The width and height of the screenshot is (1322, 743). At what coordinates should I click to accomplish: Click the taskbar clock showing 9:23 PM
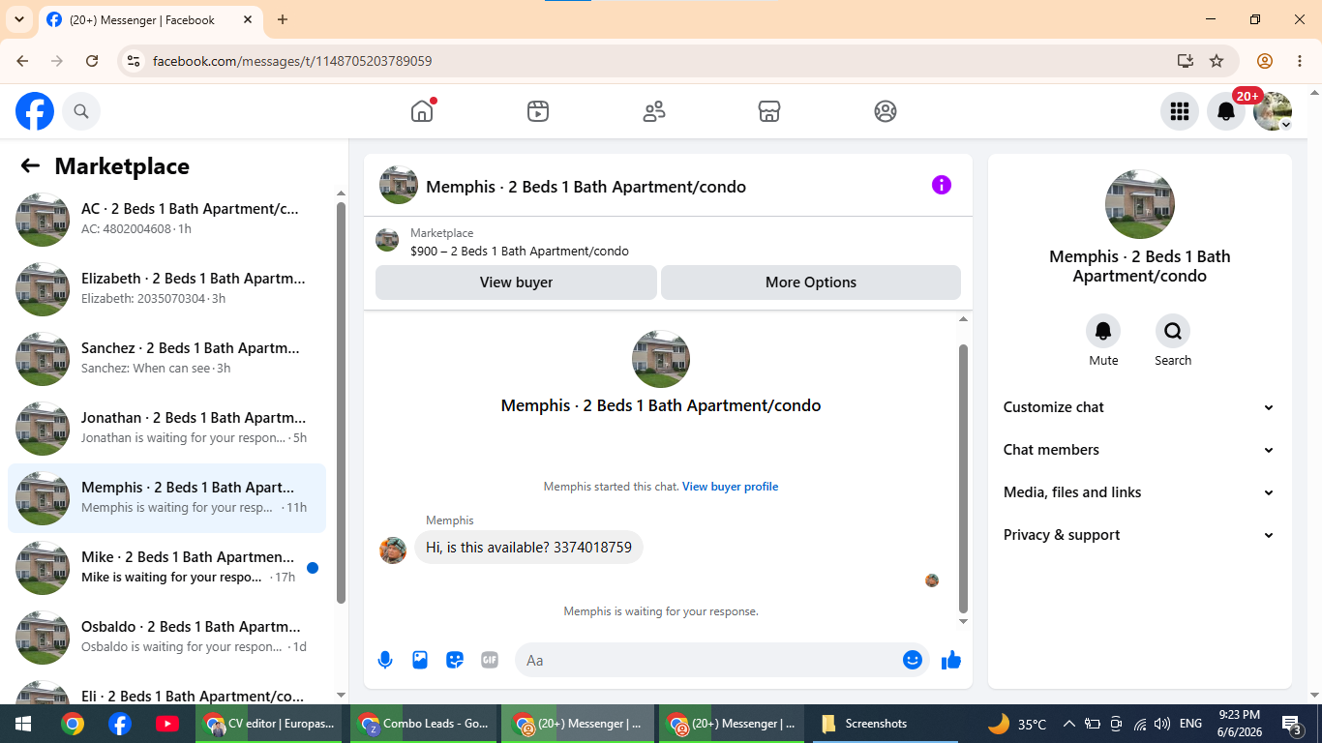click(x=1238, y=724)
